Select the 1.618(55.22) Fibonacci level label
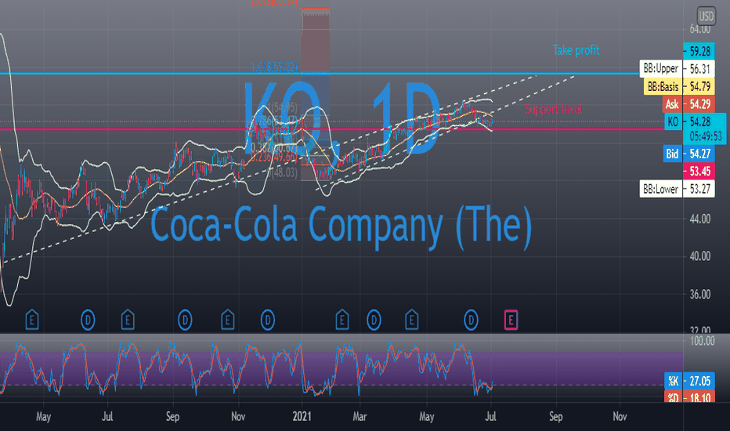 [274, 67]
